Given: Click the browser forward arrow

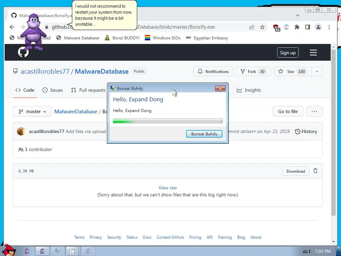Looking at the screenshot, I should click(x=22, y=27).
